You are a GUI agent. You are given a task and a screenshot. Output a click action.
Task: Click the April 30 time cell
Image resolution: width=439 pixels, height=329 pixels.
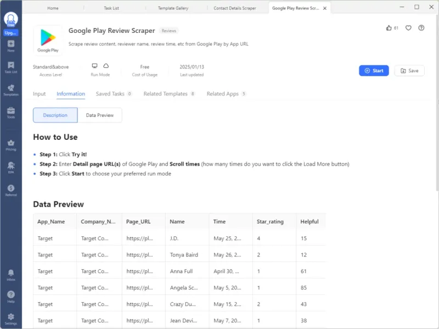[230, 271]
